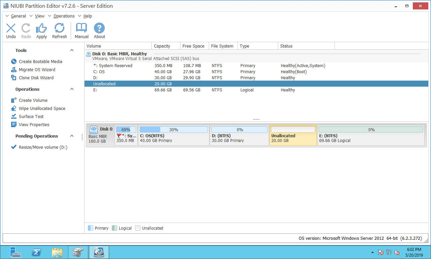The height and width of the screenshot is (259, 431).
Task: Collapse the Pending Operations section
Action: coord(72,136)
